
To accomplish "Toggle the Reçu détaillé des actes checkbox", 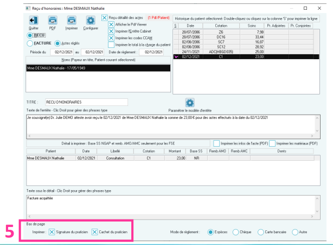I will (104, 17).
